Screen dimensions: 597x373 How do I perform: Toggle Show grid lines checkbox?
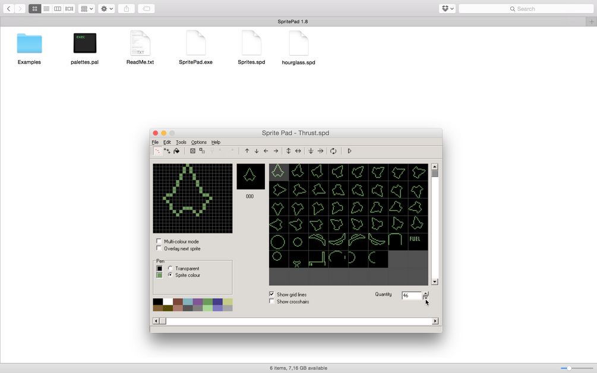(271, 294)
